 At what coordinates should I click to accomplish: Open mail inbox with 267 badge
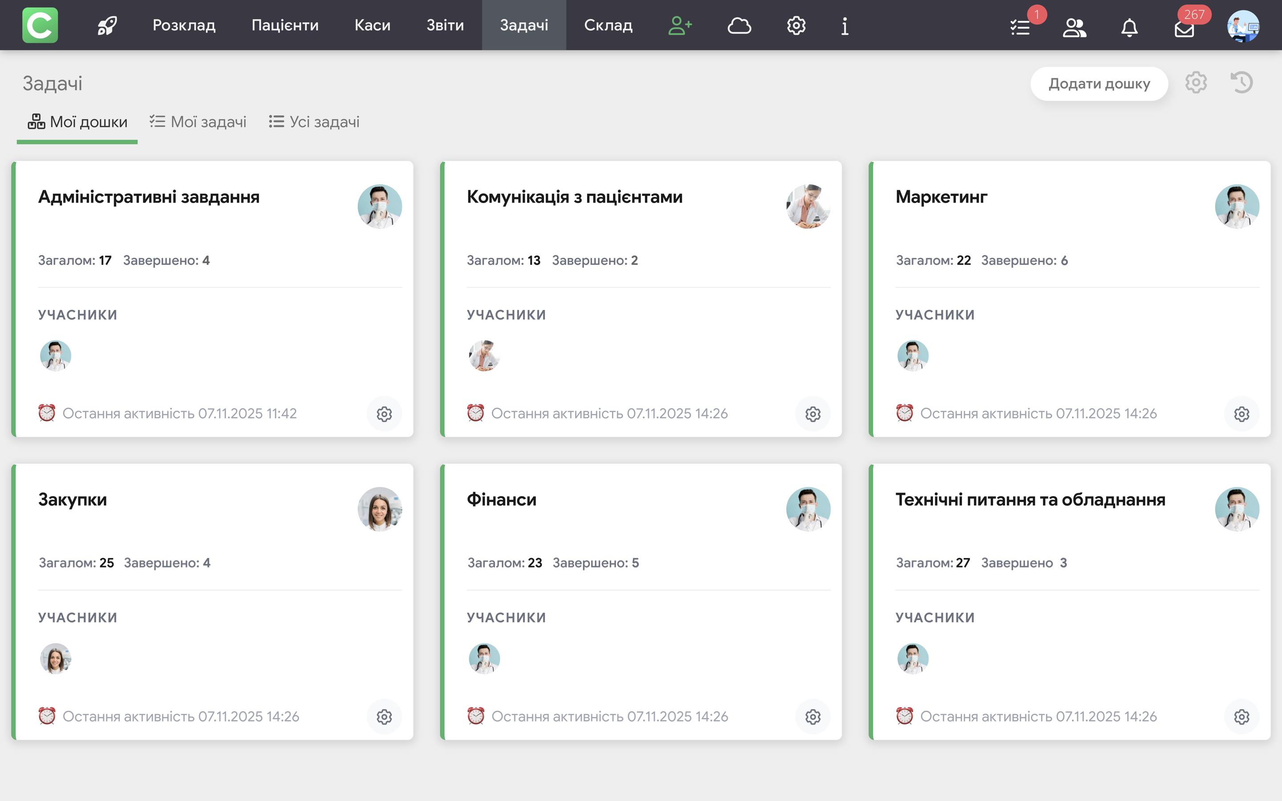(x=1184, y=28)
